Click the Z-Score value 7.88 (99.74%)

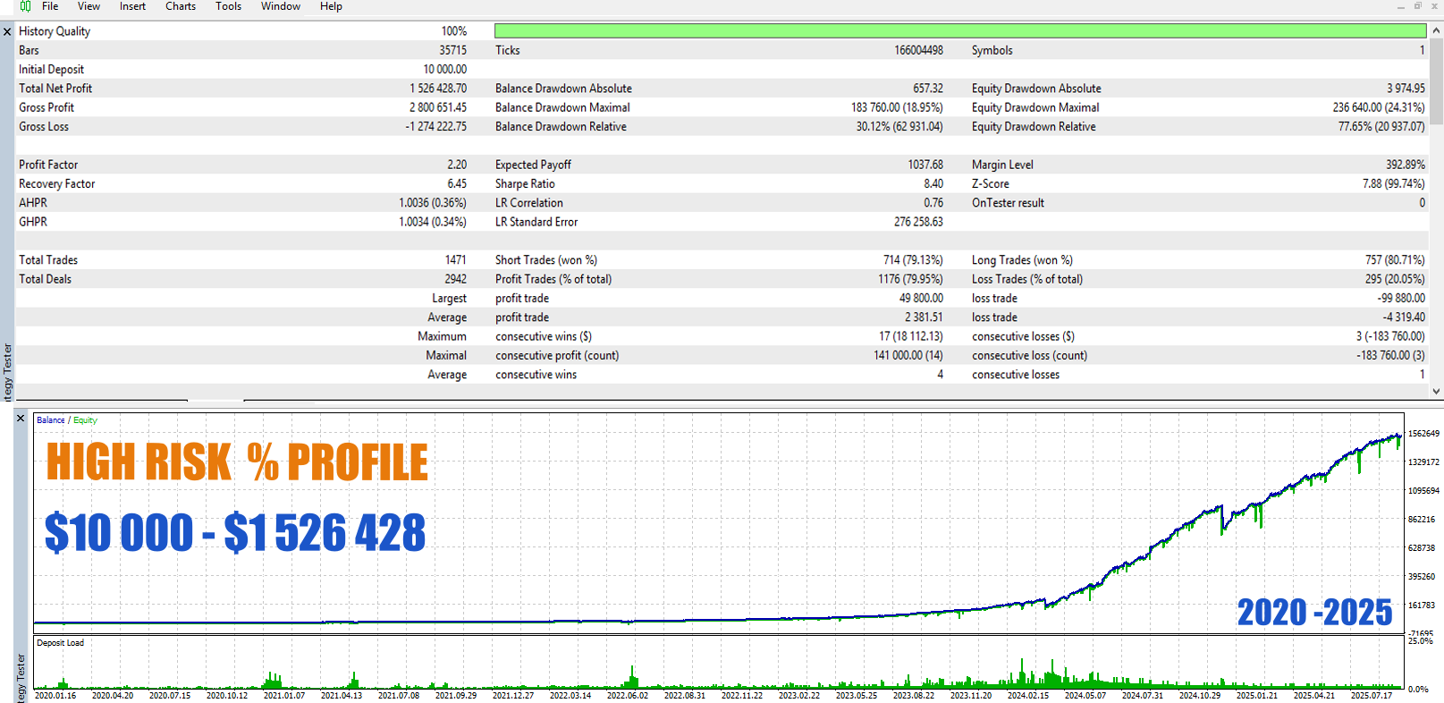1394,184
